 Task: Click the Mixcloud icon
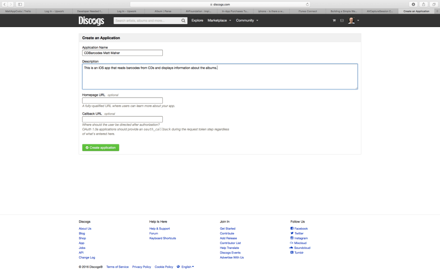[292, 243]
